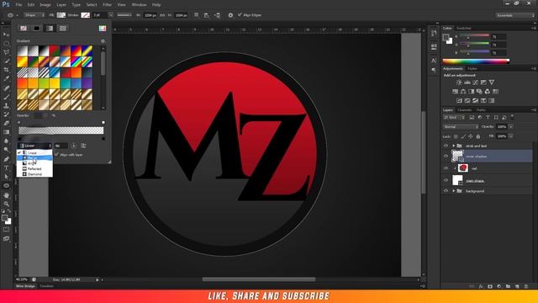
Task: Select the Elliptical Marquee tool
Action: click(6, 44)
